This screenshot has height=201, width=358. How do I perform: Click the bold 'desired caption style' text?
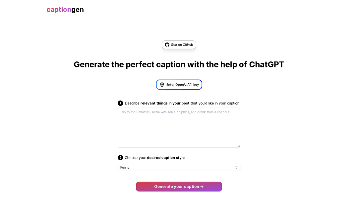[166, 158]
